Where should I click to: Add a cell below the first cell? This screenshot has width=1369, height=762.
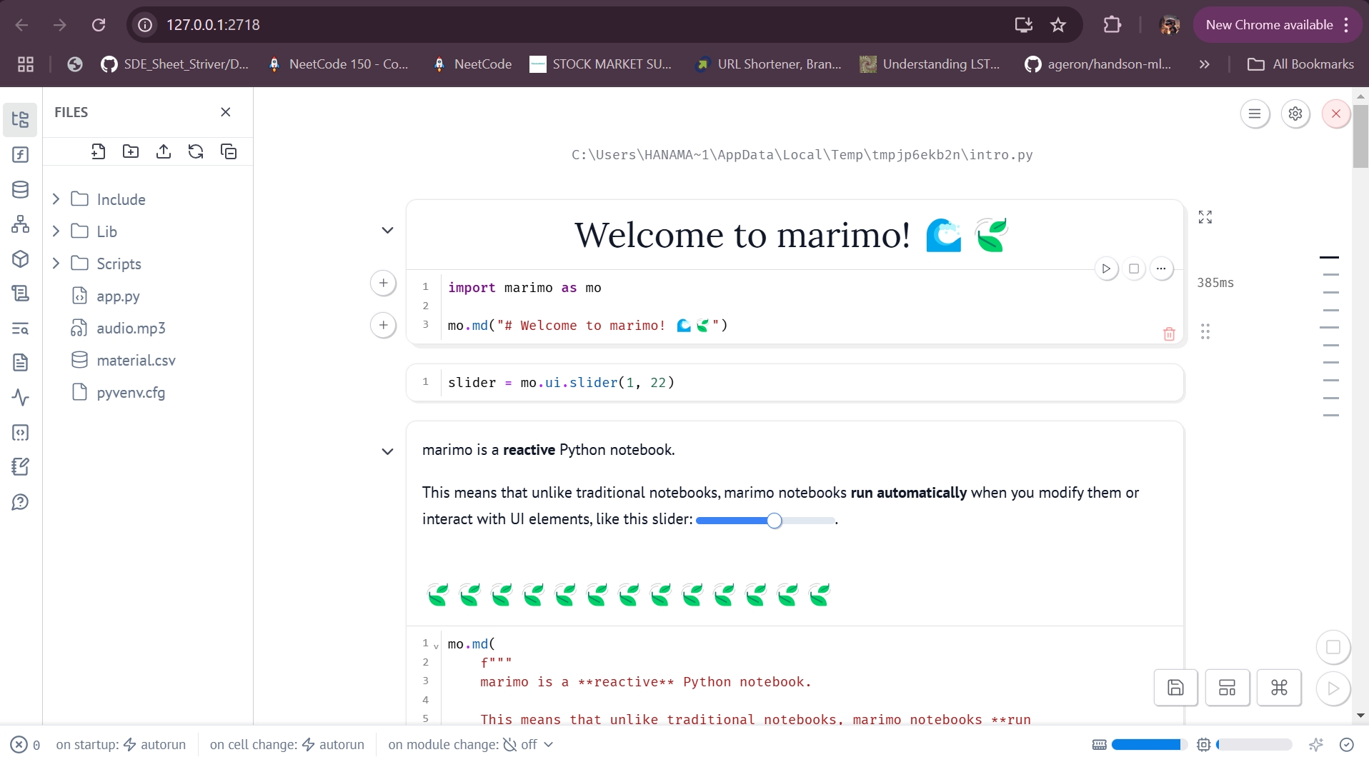tap(384, 325)
